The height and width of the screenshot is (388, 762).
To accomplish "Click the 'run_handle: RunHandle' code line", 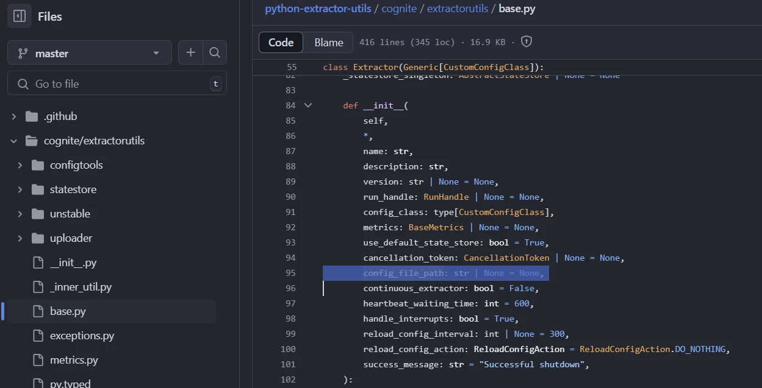I will [x=453, y=197].
